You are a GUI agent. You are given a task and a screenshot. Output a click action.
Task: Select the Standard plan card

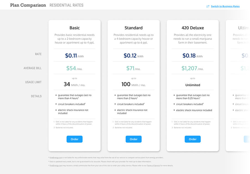[x=133, y=28]
